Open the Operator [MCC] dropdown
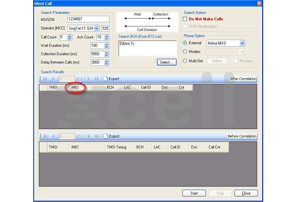 coord(97,28)
